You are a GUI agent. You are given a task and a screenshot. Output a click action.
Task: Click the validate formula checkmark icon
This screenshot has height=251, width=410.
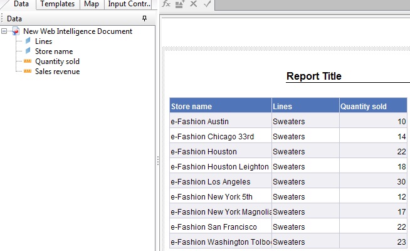208,4
